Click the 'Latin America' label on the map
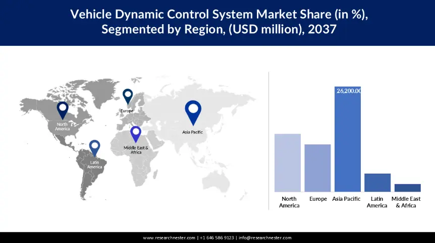Viewport: 435px width, 243px height. [94, 165]
